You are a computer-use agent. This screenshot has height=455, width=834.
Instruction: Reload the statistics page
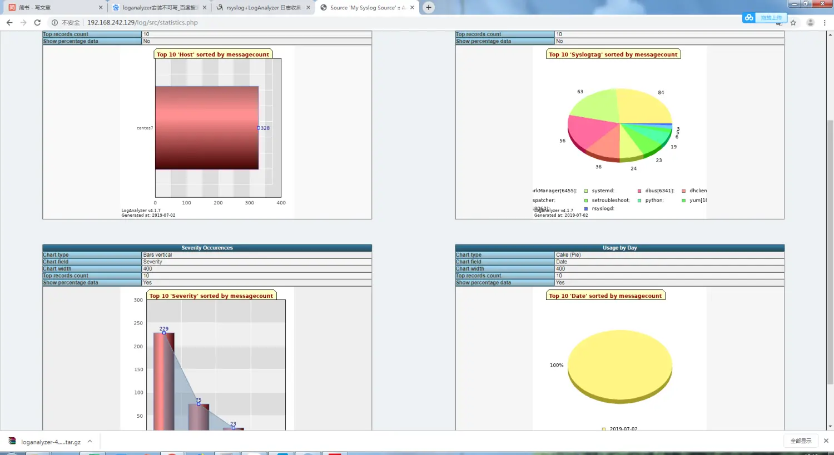[37, 23]
